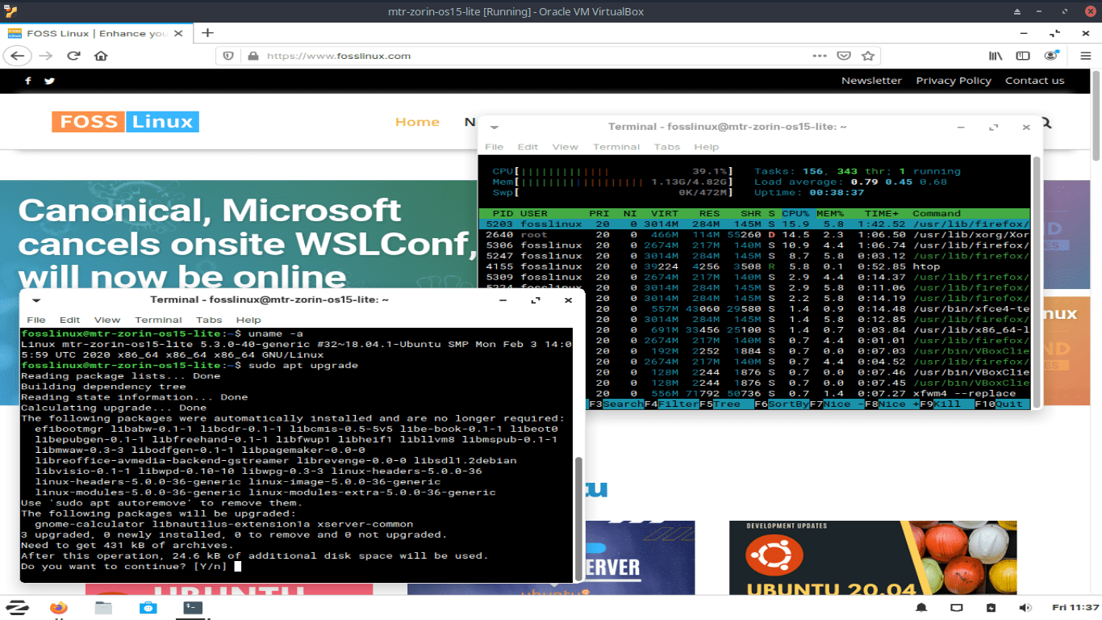Click the Twitter icon on website

tap(49, 81)
